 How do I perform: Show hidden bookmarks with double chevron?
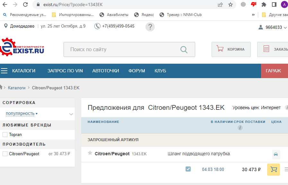point(253,15)
